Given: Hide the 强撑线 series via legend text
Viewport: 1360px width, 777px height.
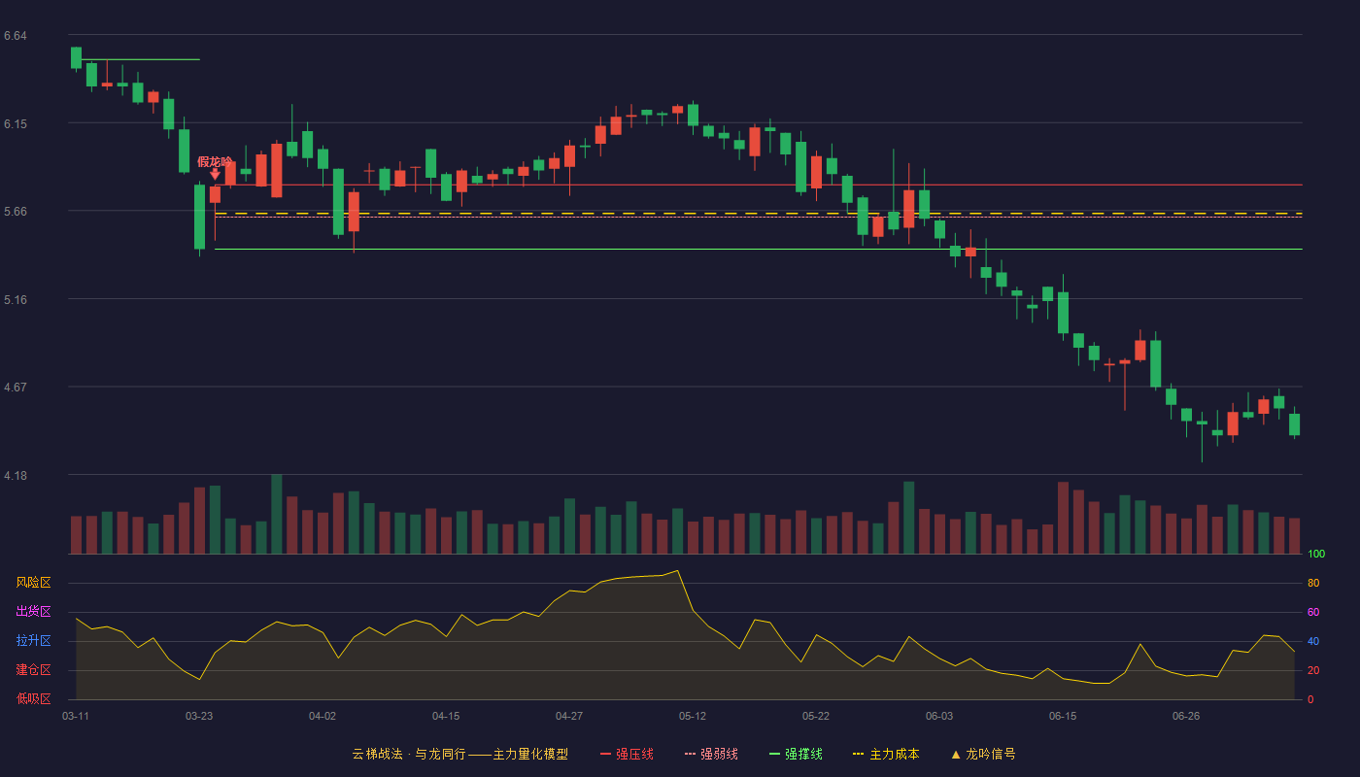Looking at the screenshot, I should click(x=803, y=754).
